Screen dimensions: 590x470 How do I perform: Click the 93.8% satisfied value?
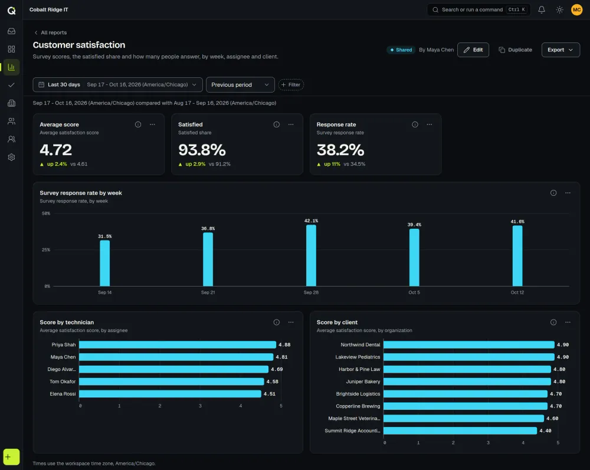(202, 150)
